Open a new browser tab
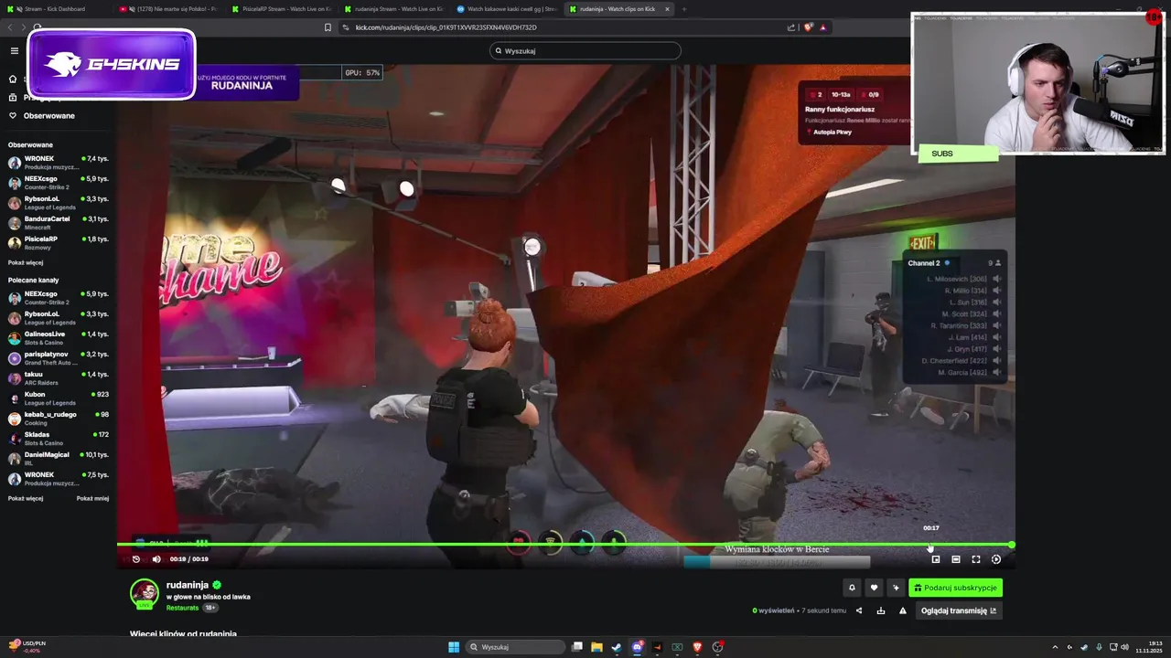The image size is (1171, 658). [x=683, y=9]
